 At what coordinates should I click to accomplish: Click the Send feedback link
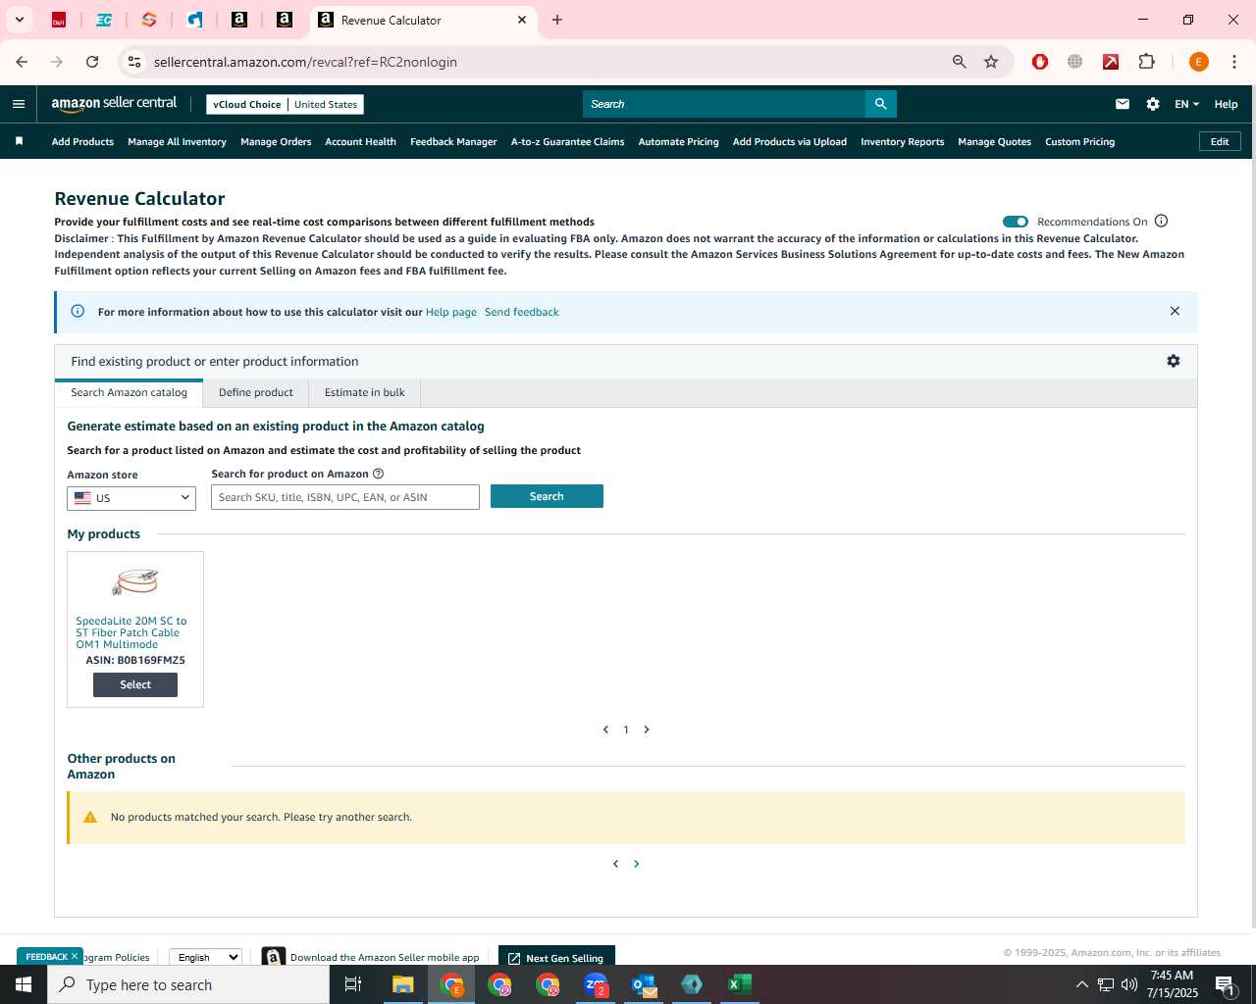(522, 312)
